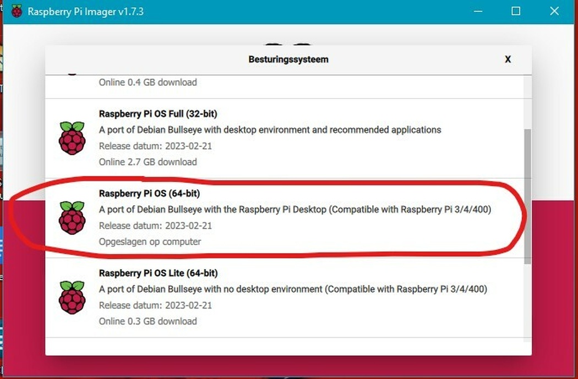Click Release datum under Raspberry Pi OS Lite (64-bit)
The image size is (578, 379).
pyautogui.click(x=155, y=305)
